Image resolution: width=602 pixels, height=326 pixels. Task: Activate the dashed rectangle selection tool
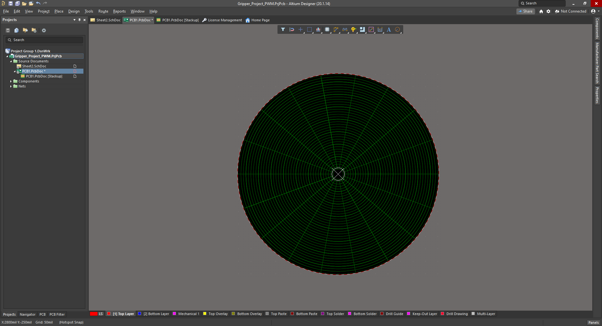[309, 29]
